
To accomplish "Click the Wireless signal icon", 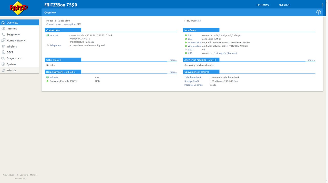I will (3, 47).
